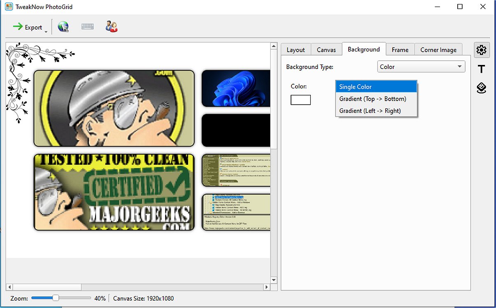496x308 pixels.
Task: Switch to the Frame tab
Action: point(400,50)
